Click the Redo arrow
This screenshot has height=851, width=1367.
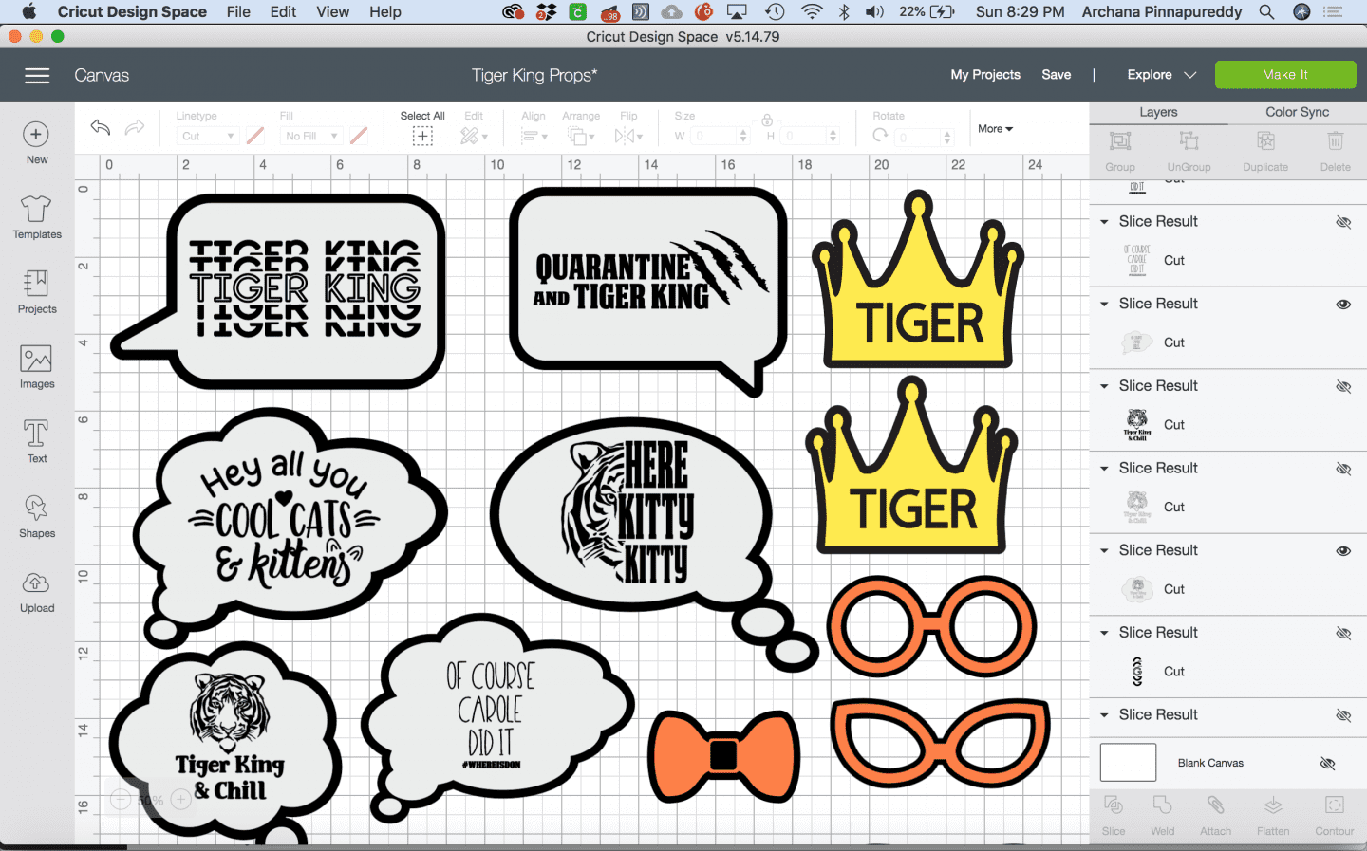click(135, 127)
